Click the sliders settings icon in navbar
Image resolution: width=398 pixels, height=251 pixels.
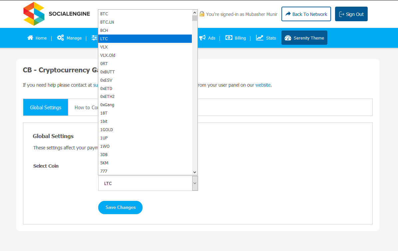(95, 38)
